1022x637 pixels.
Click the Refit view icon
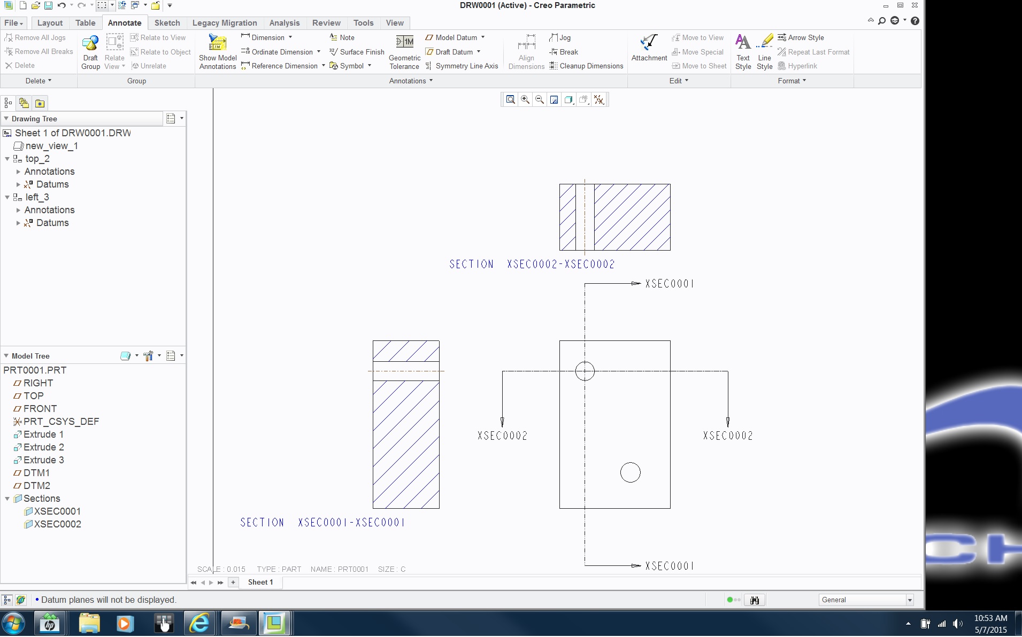tap(511, 99)
